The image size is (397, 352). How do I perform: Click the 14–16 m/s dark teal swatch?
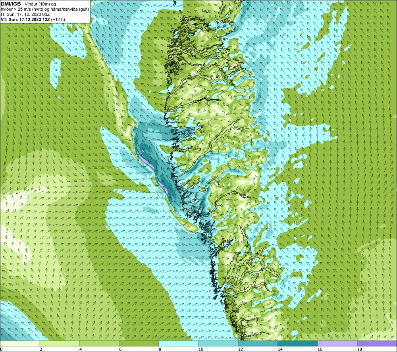[x=297, y=343]
